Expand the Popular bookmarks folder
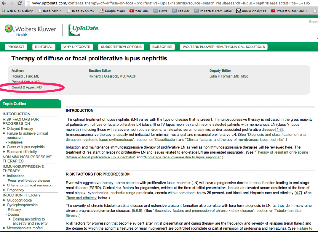Image resolution: width=318 pixels, height=232 pixels. (180, 11)
